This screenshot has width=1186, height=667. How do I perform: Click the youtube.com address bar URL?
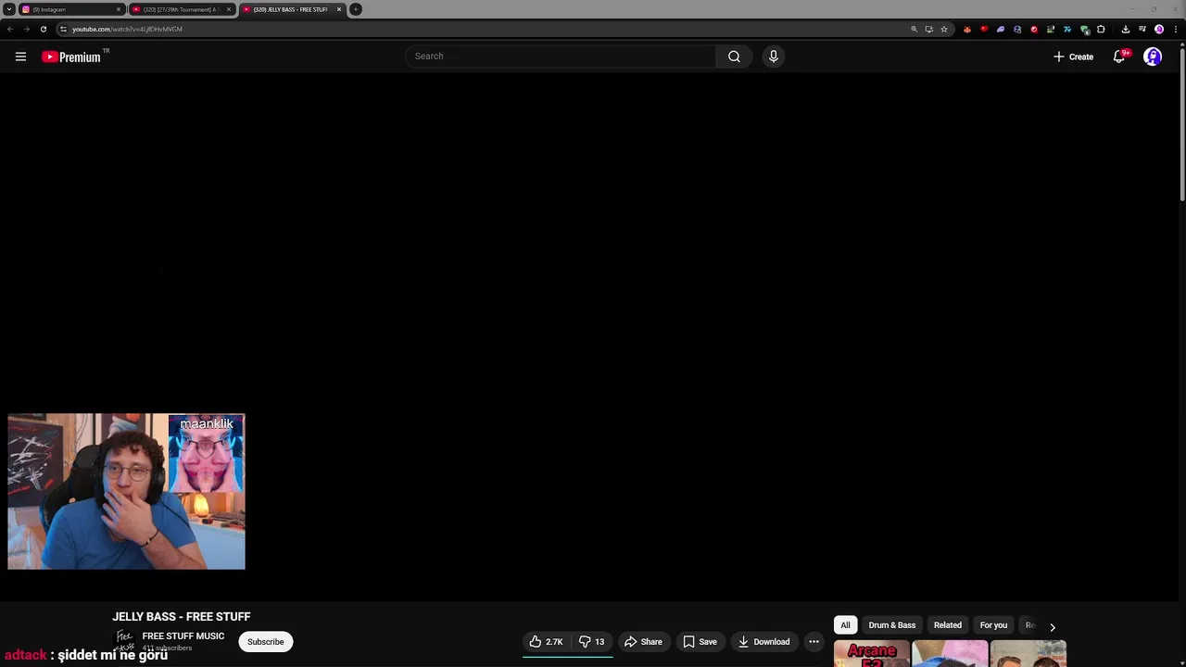click(x=127, y=29)
